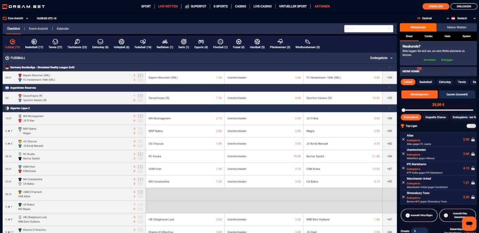Select the Darts category icon
This screenshot has width=479, height=233.
[184, 42]
